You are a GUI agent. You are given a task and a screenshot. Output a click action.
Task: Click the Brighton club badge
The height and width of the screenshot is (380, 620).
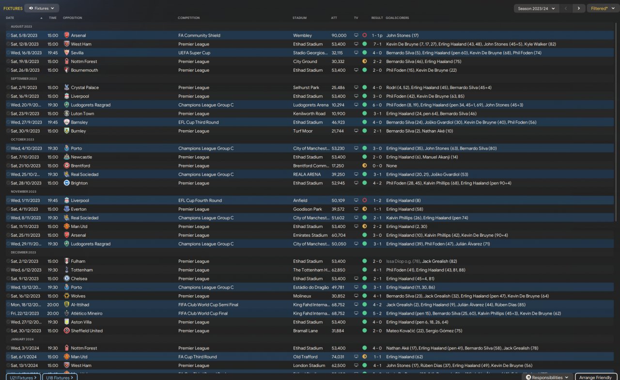click(x=66, y=183)
